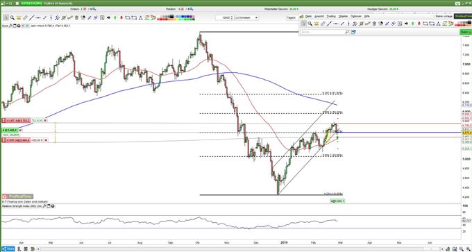Select the rectangle tool in main toolbar
Image resolution: width=472 pixels, height=252 pixels.
(x=134, y=17)
